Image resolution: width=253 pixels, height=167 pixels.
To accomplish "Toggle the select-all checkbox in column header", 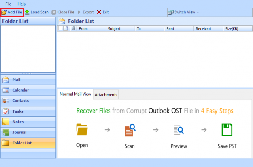I will pyautogui.click(x=60, y=28).
